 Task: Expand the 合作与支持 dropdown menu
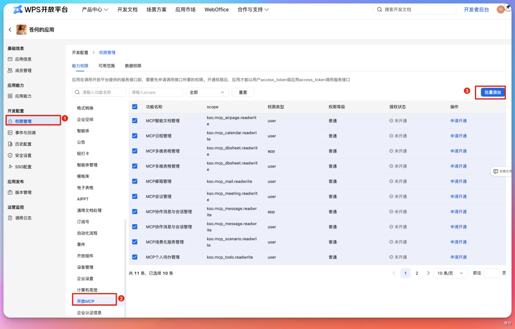253,10
